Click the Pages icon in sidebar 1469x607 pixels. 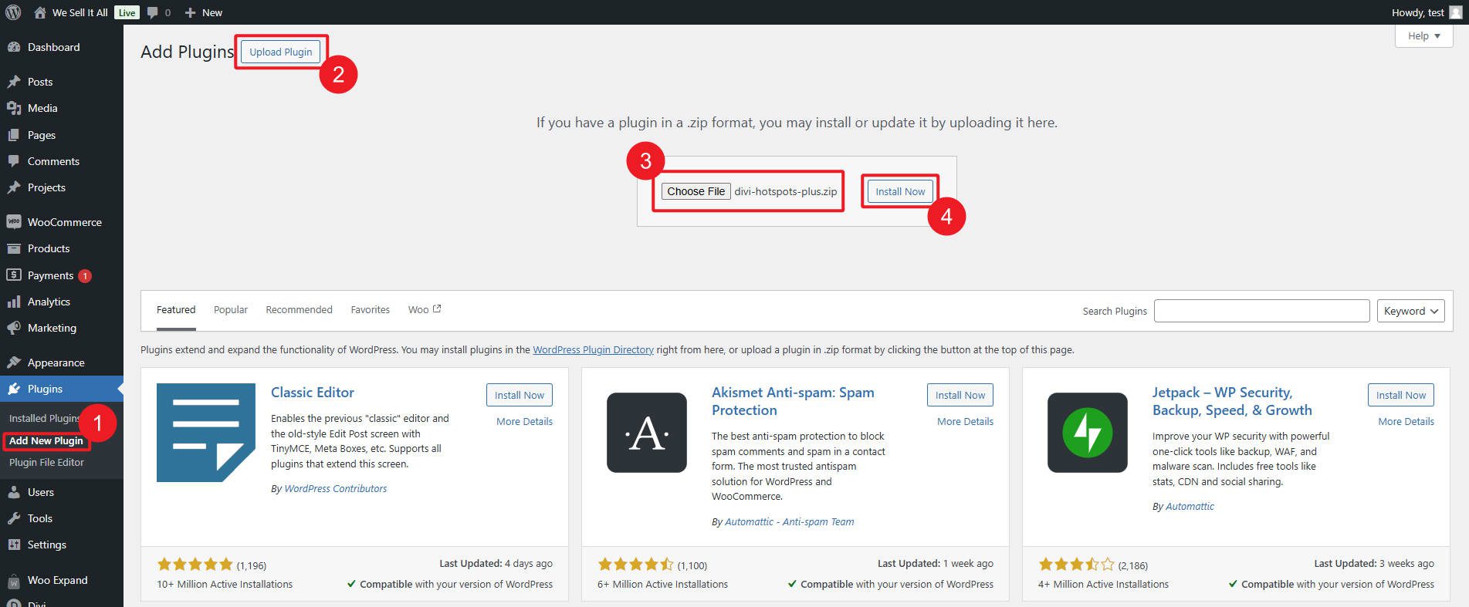14,135
